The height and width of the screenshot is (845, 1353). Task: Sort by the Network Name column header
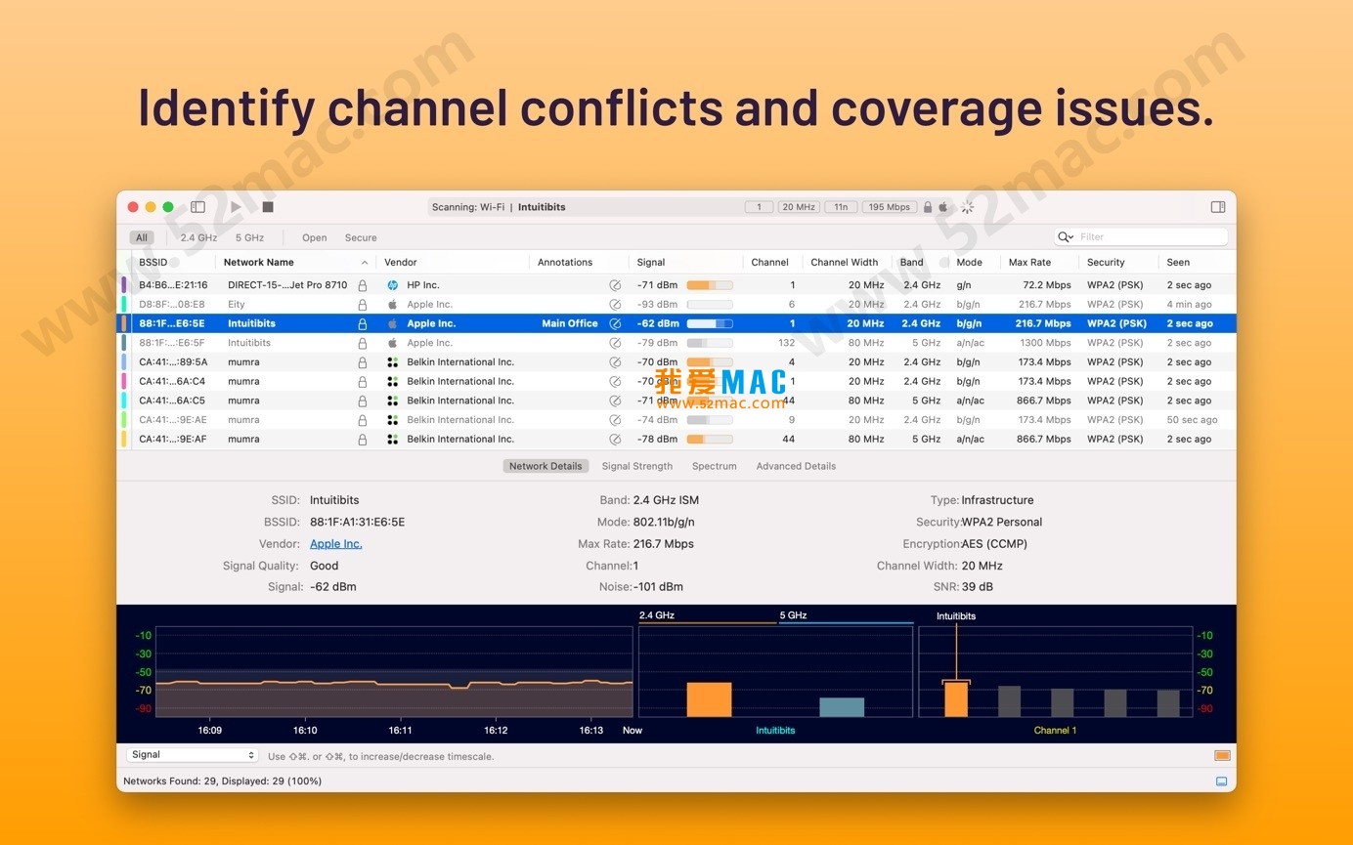tap(259, 262)
